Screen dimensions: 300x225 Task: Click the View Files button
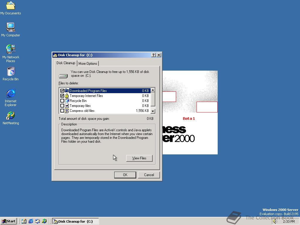(139, 158)
